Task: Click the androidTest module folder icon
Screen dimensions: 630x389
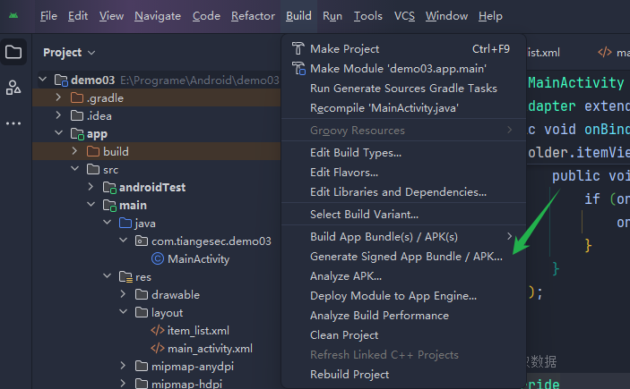Action: point(109,187)
